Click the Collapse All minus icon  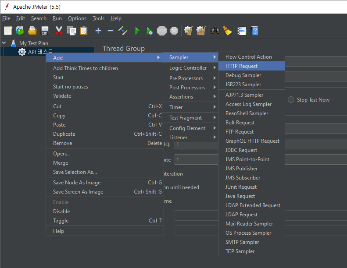111,31
